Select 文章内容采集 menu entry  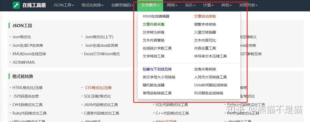click(x=154, y=24)
